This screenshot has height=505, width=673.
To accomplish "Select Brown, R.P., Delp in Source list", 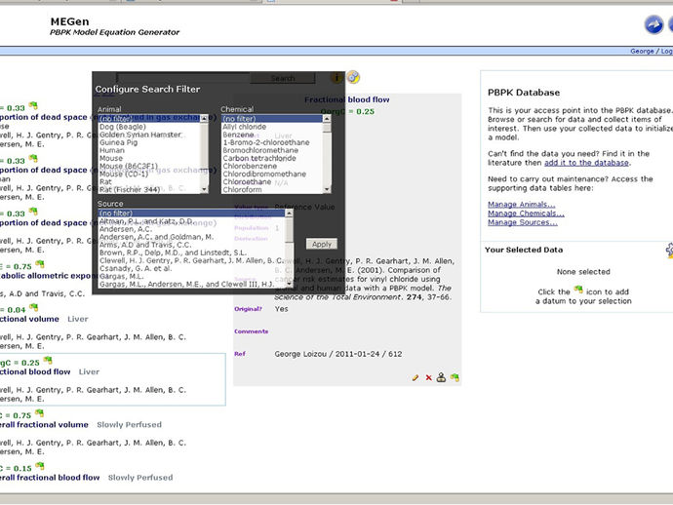I will click(191, 252).
